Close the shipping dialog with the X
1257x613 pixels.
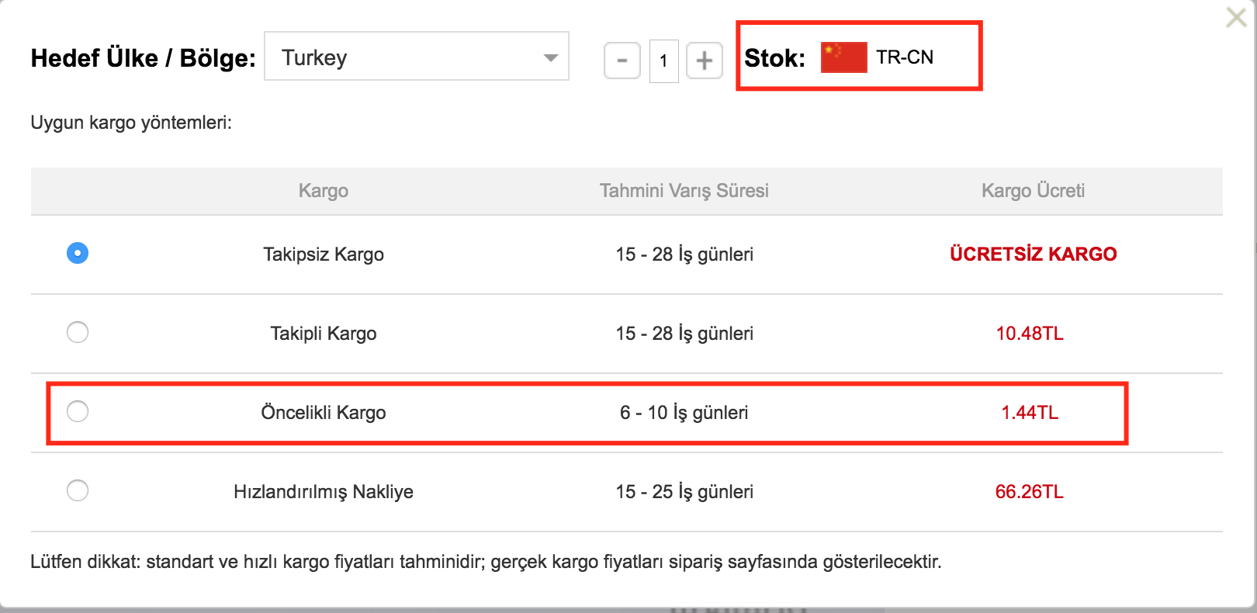tap(1235, 18)
